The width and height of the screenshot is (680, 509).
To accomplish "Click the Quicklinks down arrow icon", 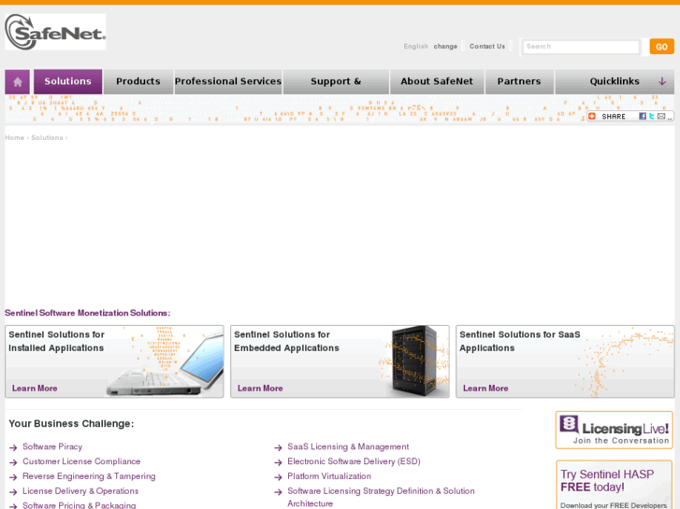I will [662, 81].
